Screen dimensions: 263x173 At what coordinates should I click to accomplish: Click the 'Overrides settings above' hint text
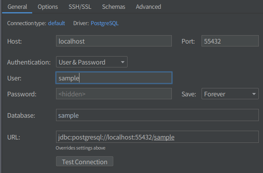(80, 148)
